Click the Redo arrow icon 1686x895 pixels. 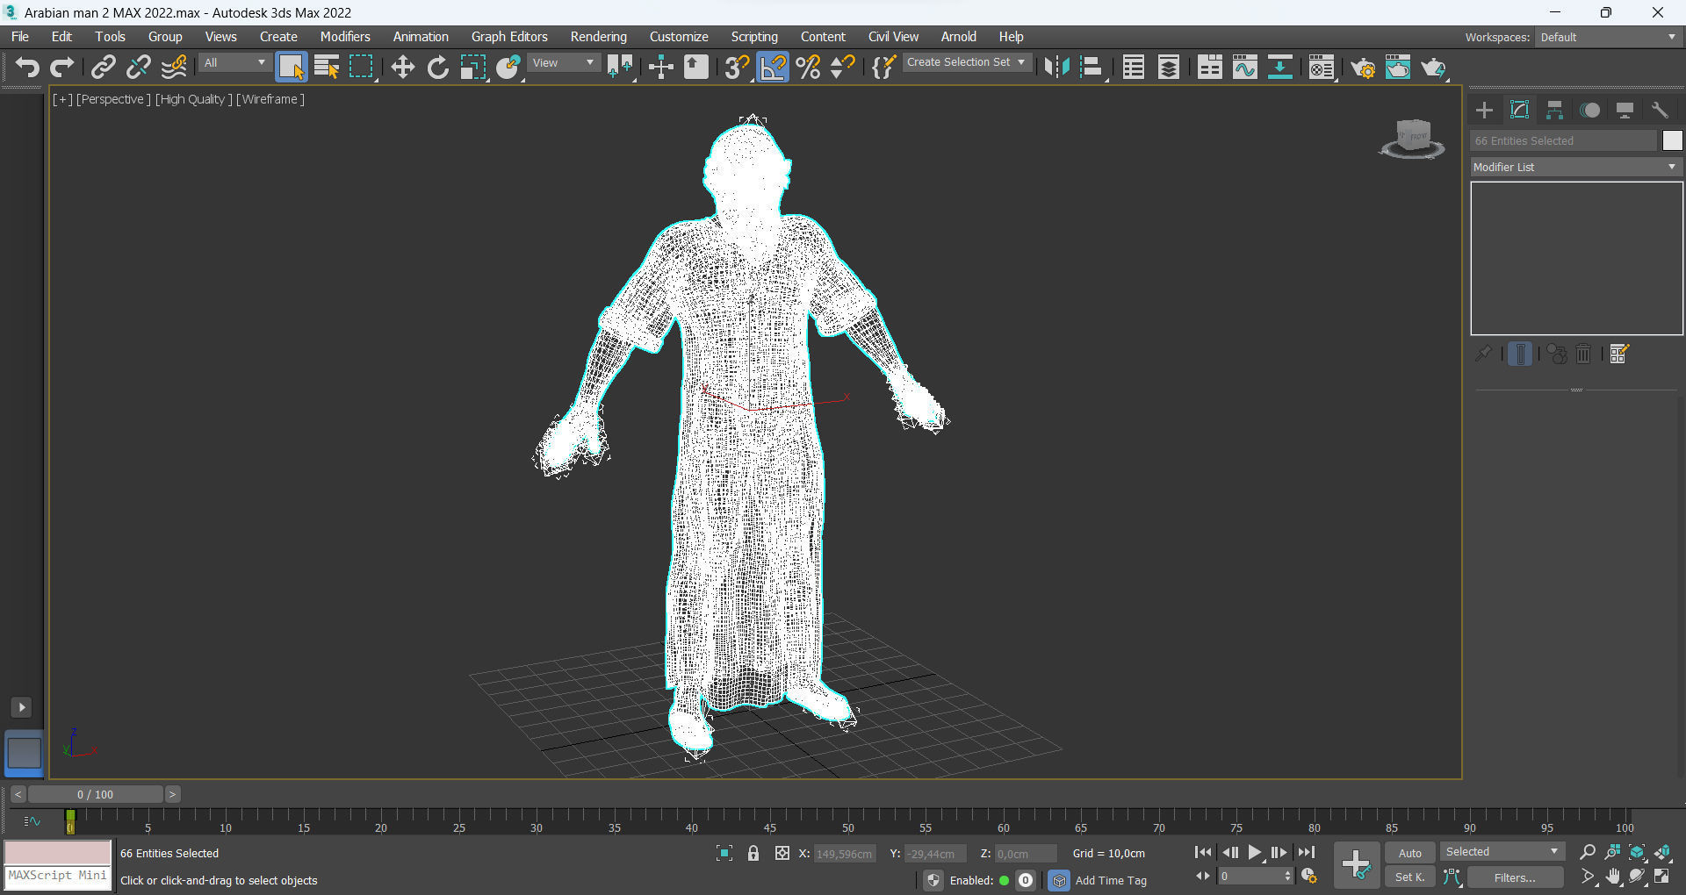[x=62, y=67]
